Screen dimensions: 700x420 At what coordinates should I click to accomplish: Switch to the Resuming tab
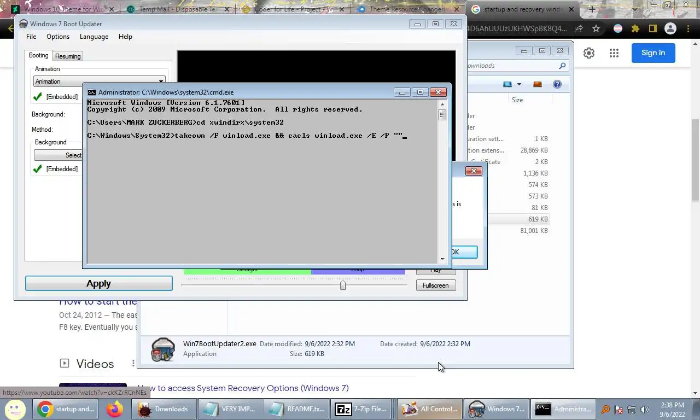(x=68, y=56)
